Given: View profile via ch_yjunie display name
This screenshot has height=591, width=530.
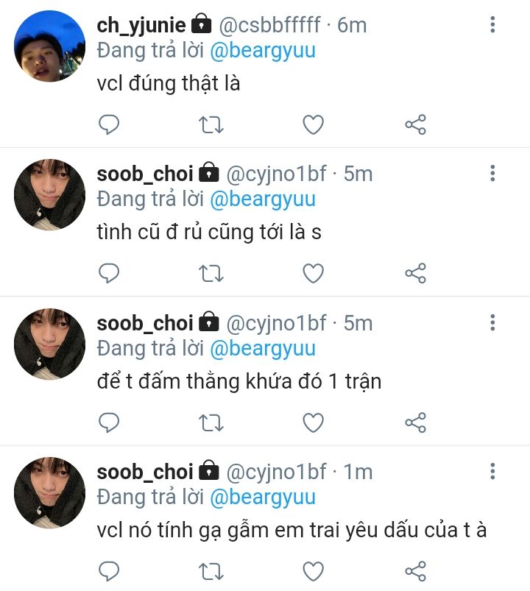Looking at the screenshot, I should (x=141, y=26).
